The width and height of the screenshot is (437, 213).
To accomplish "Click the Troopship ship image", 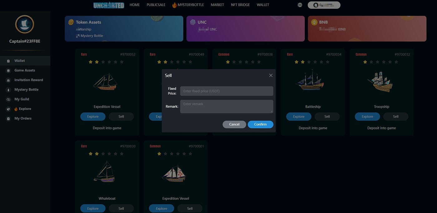I will point(380,82).
